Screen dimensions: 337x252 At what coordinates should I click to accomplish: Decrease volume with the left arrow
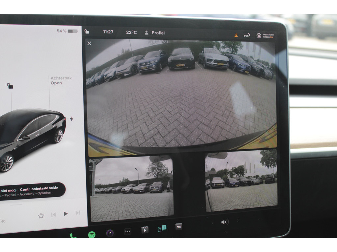[x=213, y=223]
